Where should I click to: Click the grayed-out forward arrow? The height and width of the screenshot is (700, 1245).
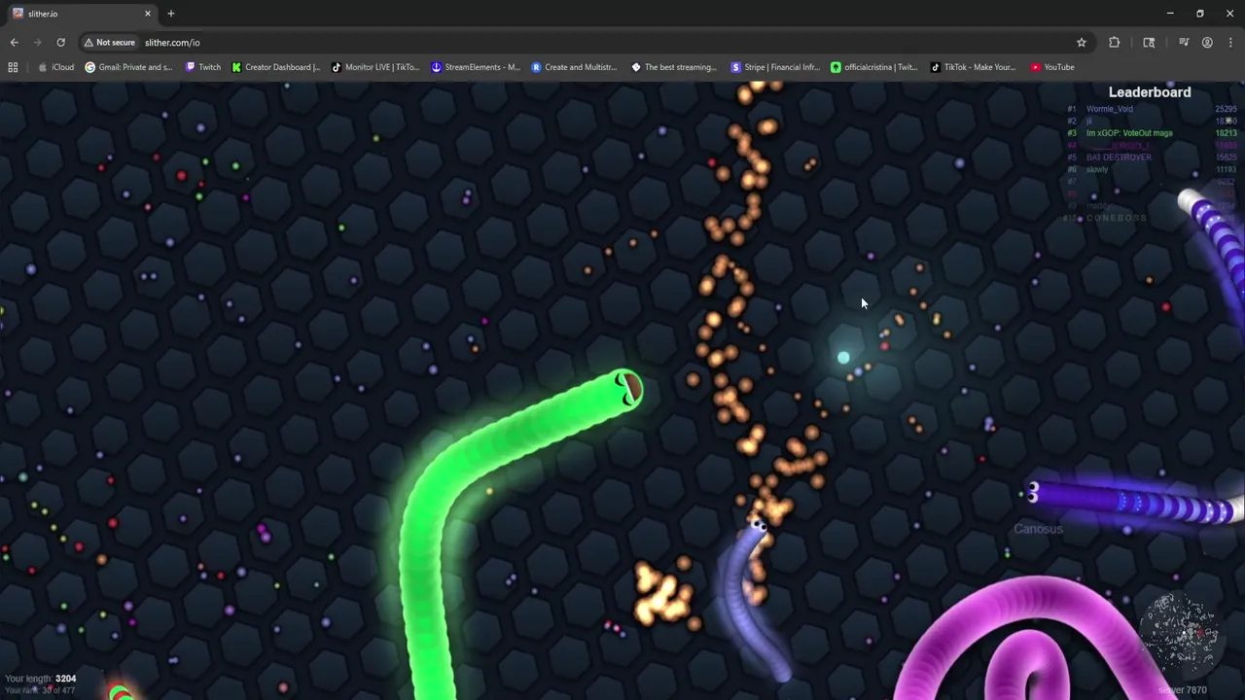[37, 42]
